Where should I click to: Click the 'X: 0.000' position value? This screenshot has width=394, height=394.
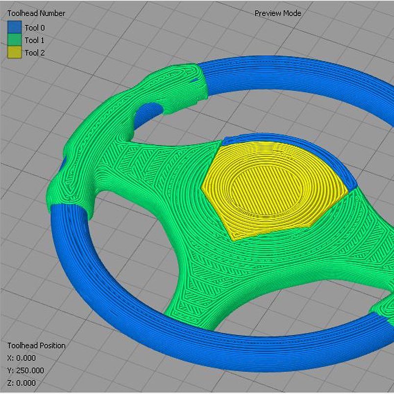22,358
